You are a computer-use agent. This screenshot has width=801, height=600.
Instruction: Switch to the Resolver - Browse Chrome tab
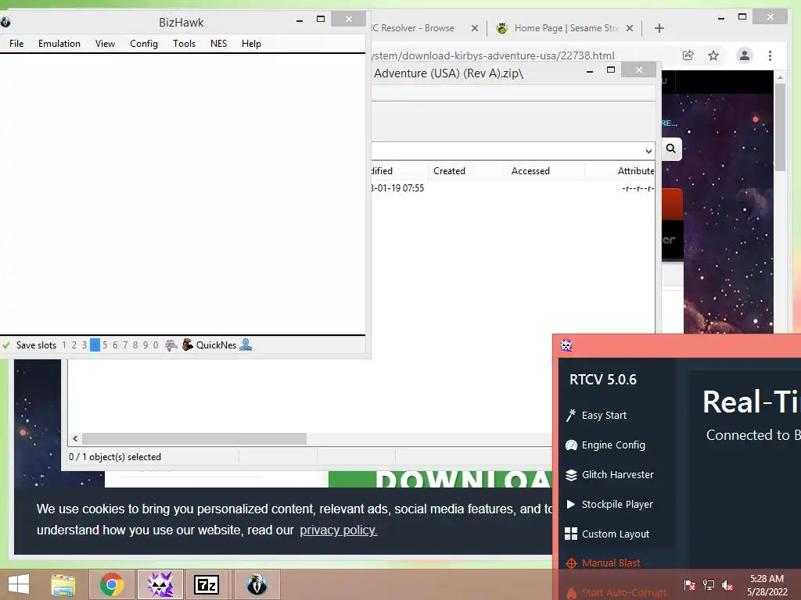click(x=413, y=28)
